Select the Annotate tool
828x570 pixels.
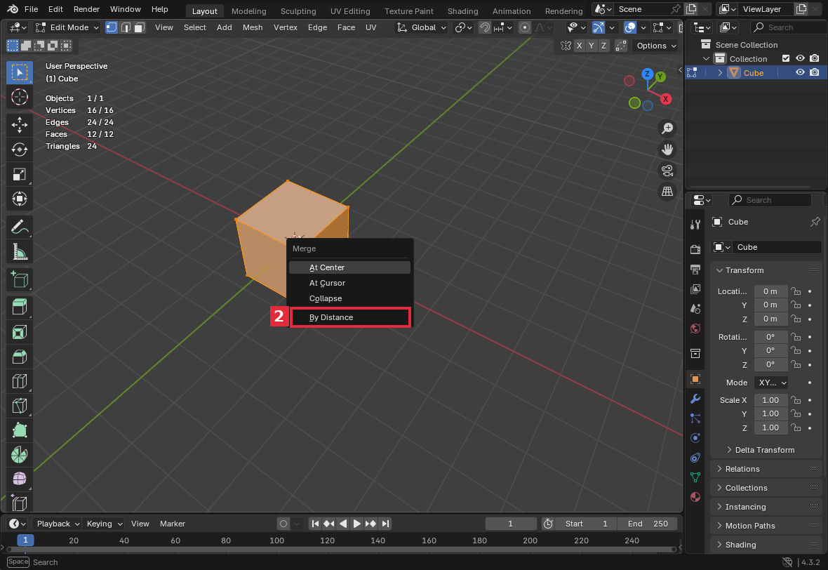(x=20, y=227)
